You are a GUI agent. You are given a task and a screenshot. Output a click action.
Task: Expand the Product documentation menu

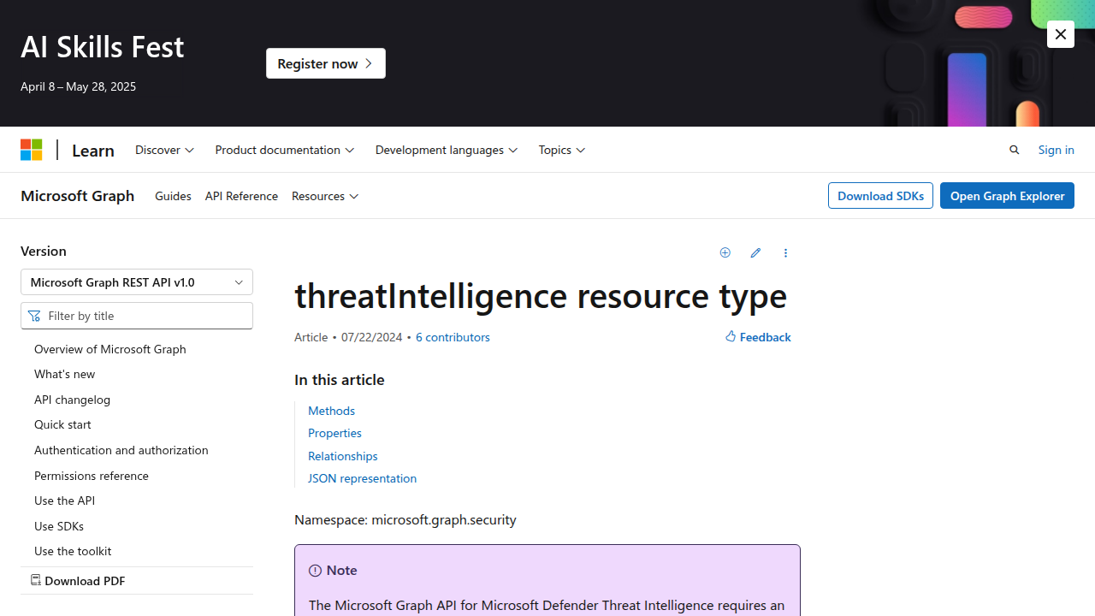pyautogui.click(x=285, y=150)
